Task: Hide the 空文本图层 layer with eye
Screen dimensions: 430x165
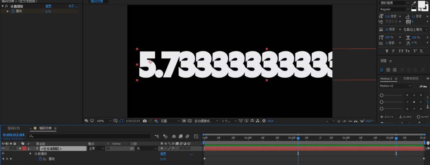Action: [x=3, y=149]
